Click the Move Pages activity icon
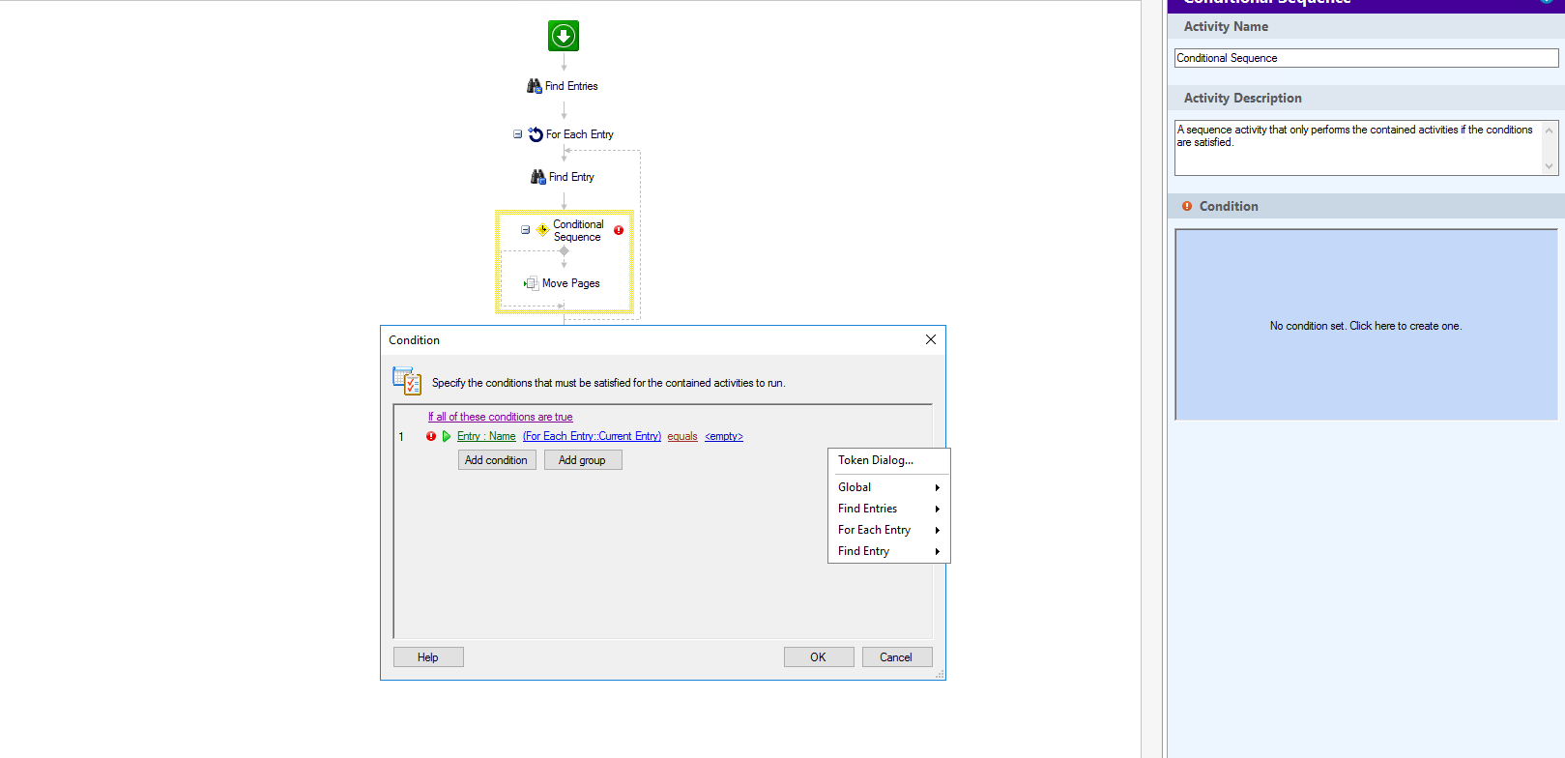 pyautogui.click(x=531, y=283)
